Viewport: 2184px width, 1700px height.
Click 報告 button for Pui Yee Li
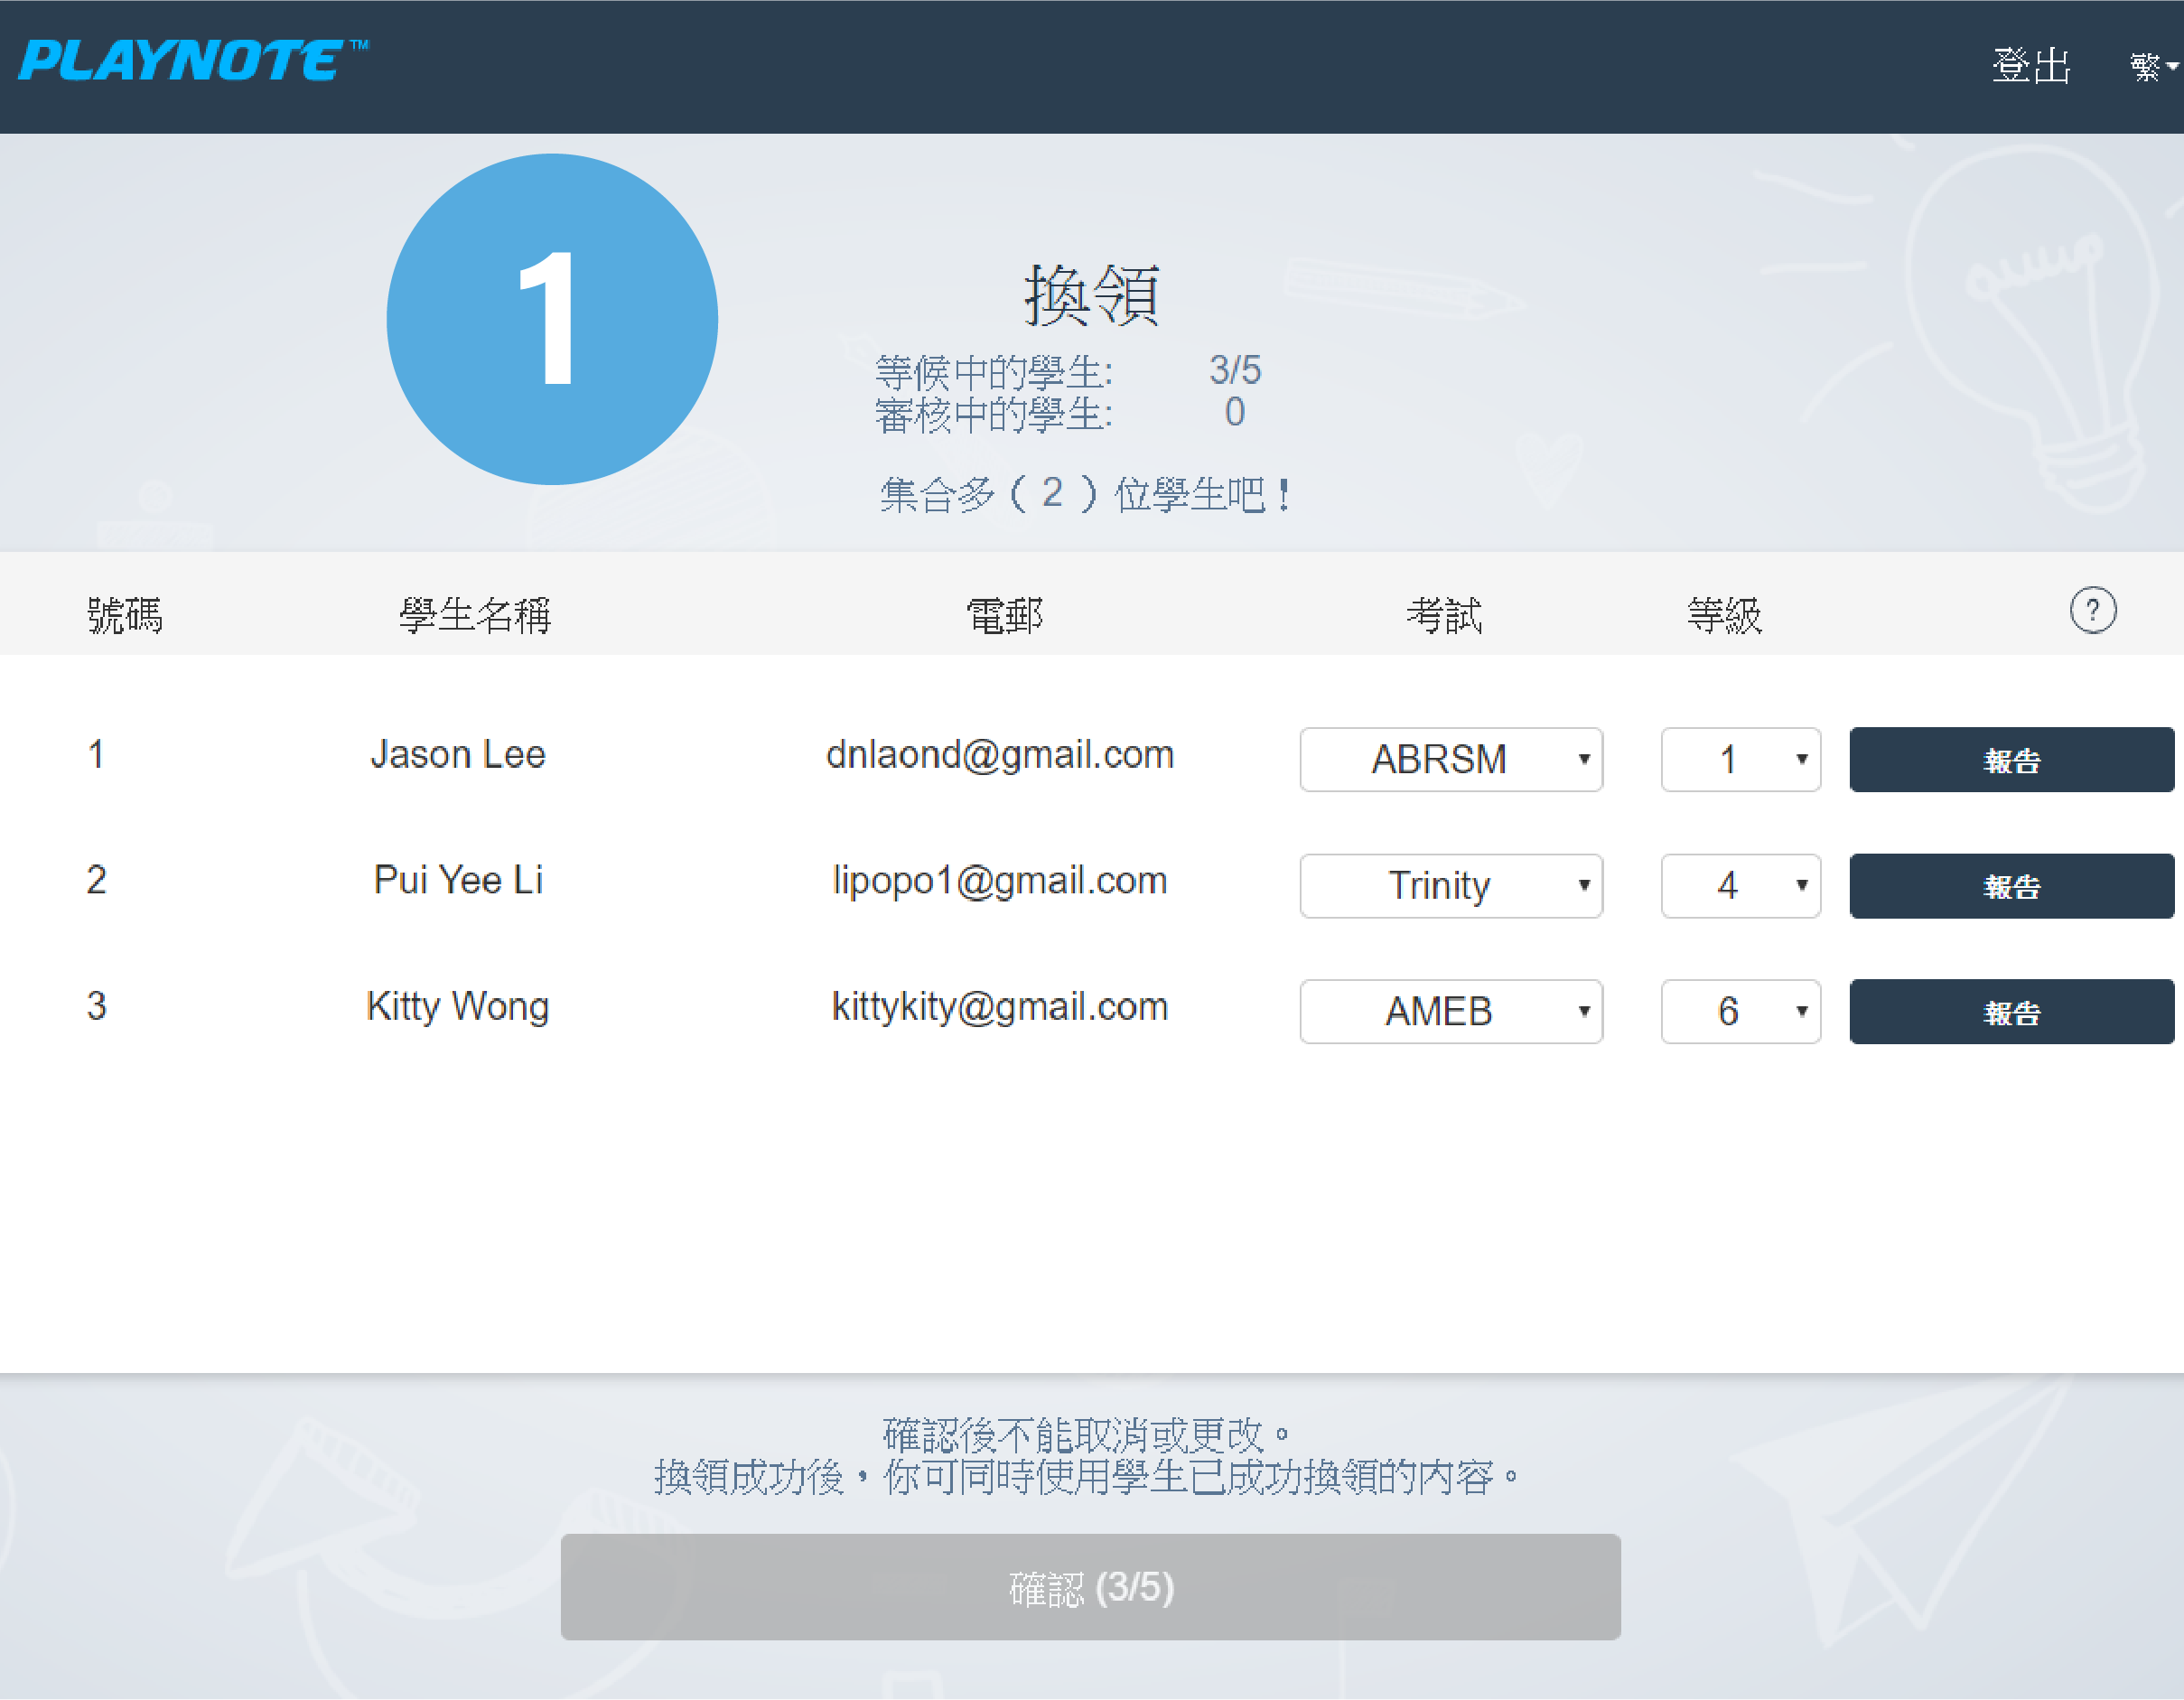click(2010, 886)
